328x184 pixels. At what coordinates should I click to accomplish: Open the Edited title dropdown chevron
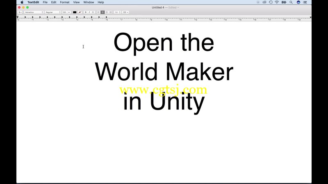point(178,7)
